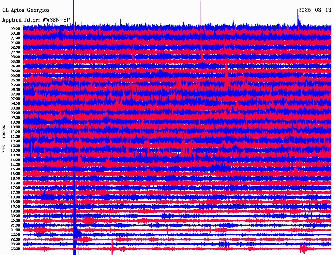
Task: Select the 02:00 time row label
Action: [x=15, y=48]
